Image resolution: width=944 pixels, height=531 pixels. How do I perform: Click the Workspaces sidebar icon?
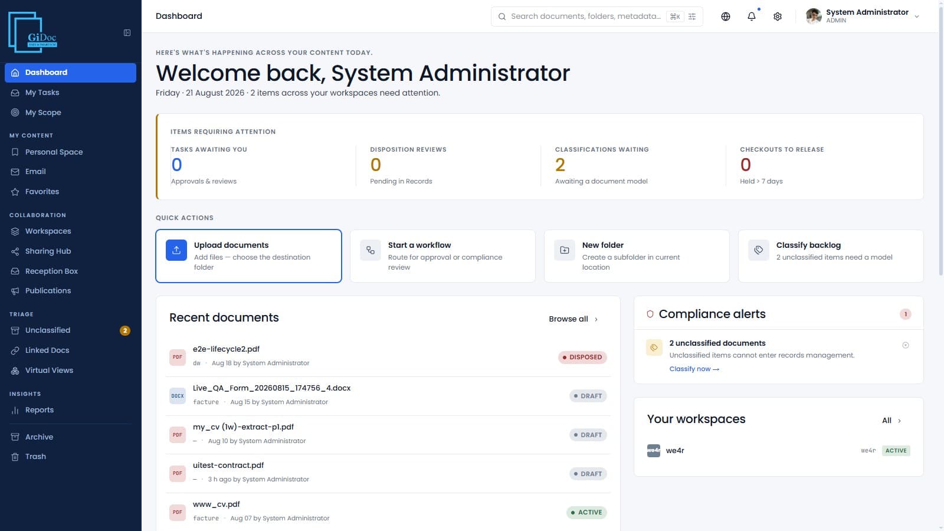pyautogui.click(x=15, y=231)
